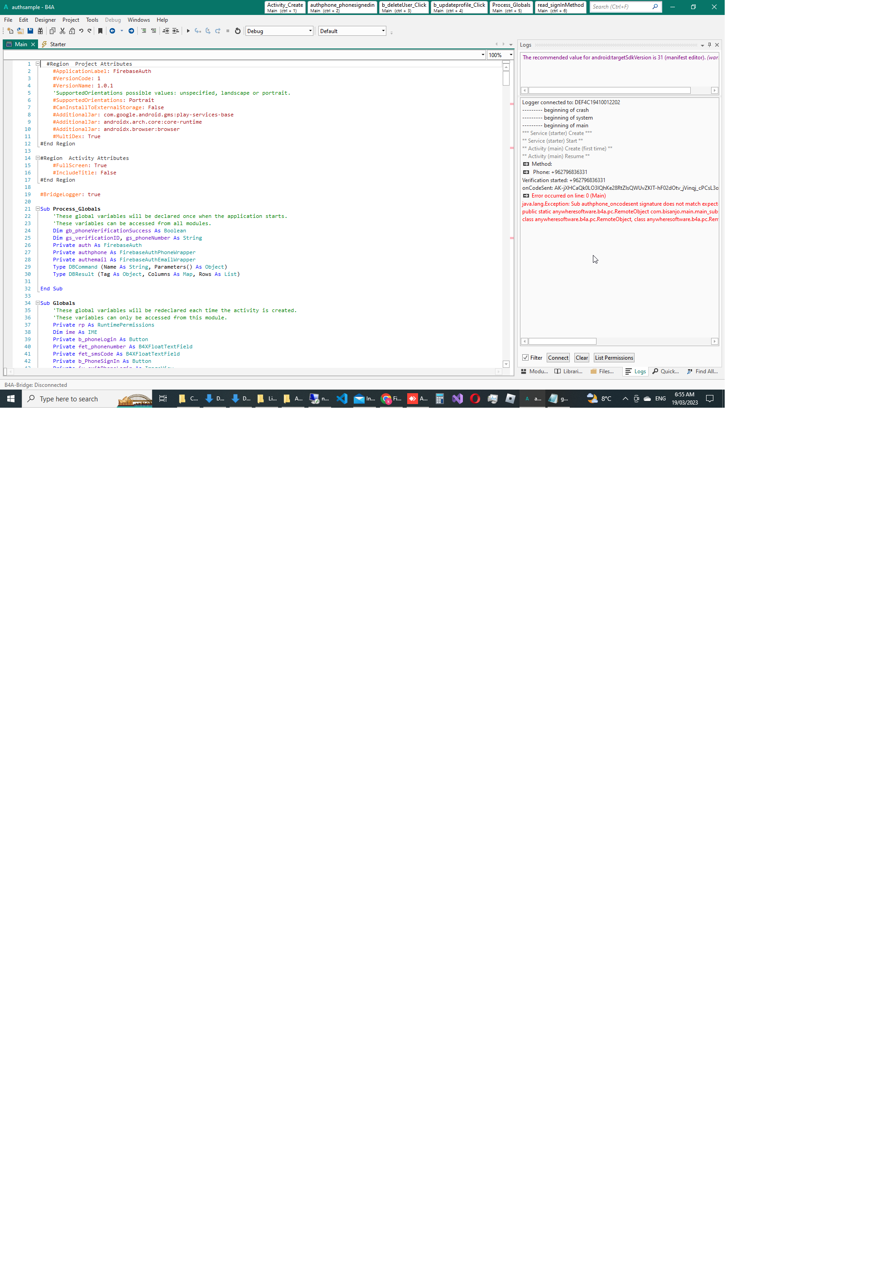This screenshot has height=1272, width=895.
Task: Run the app in debug mode
Action: point(188,31)
